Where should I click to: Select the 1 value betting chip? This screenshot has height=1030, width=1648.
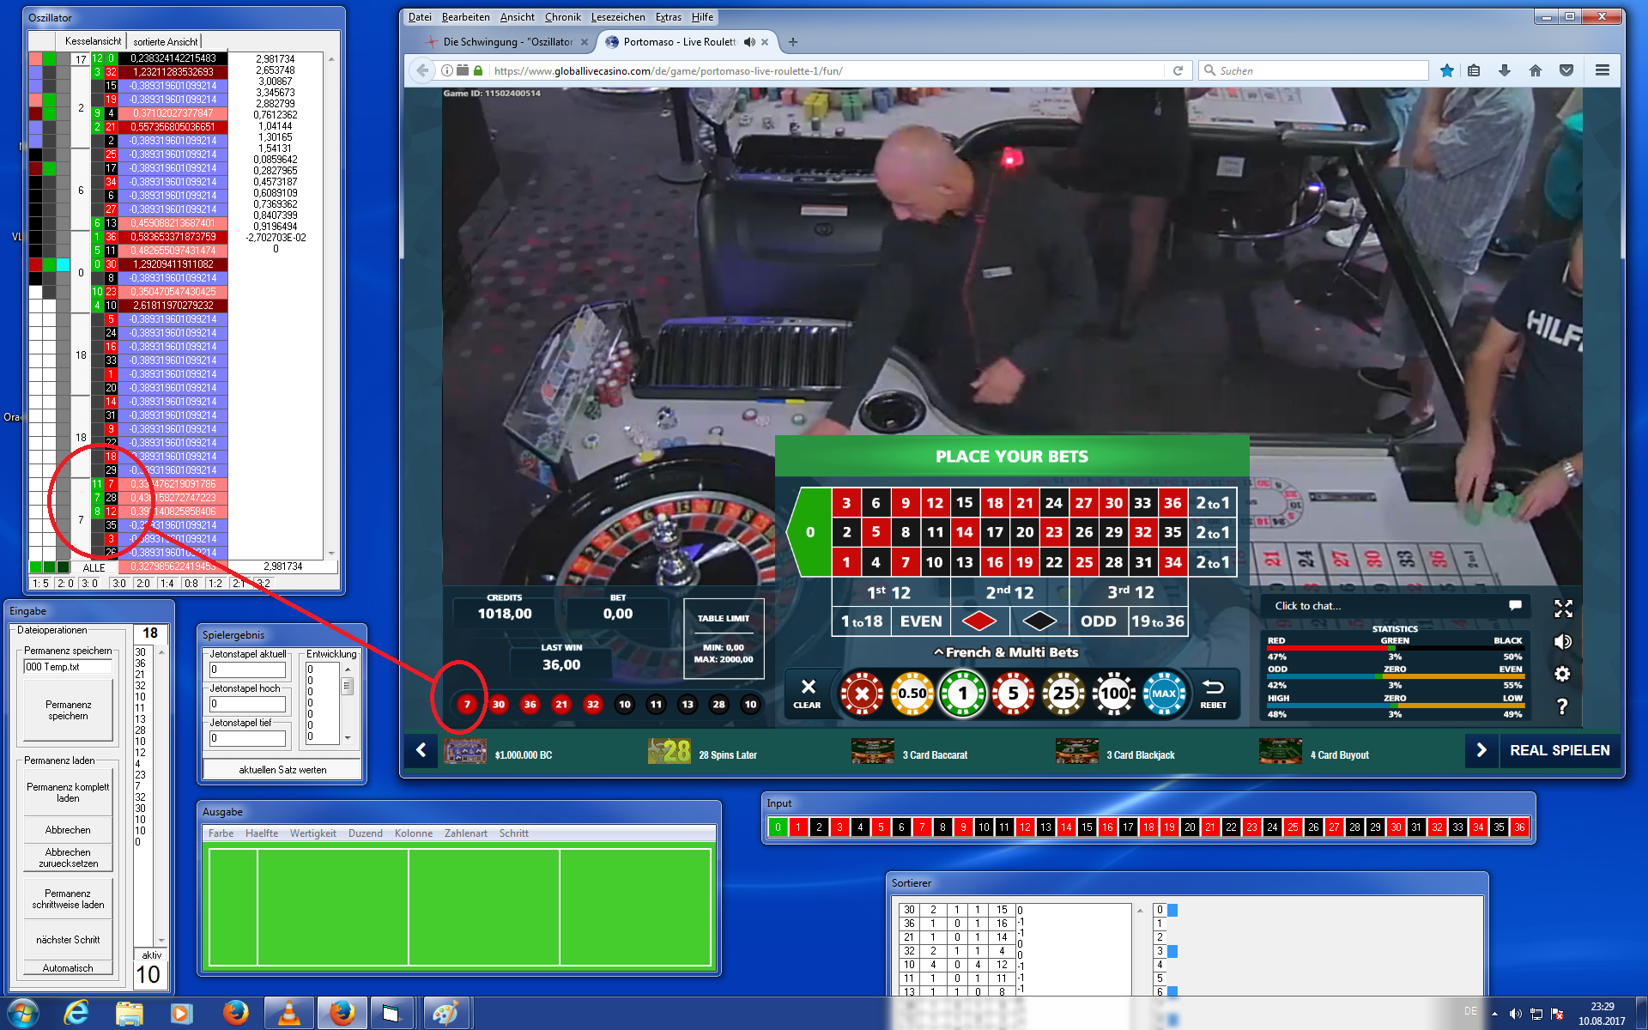(x=963, y=694)
